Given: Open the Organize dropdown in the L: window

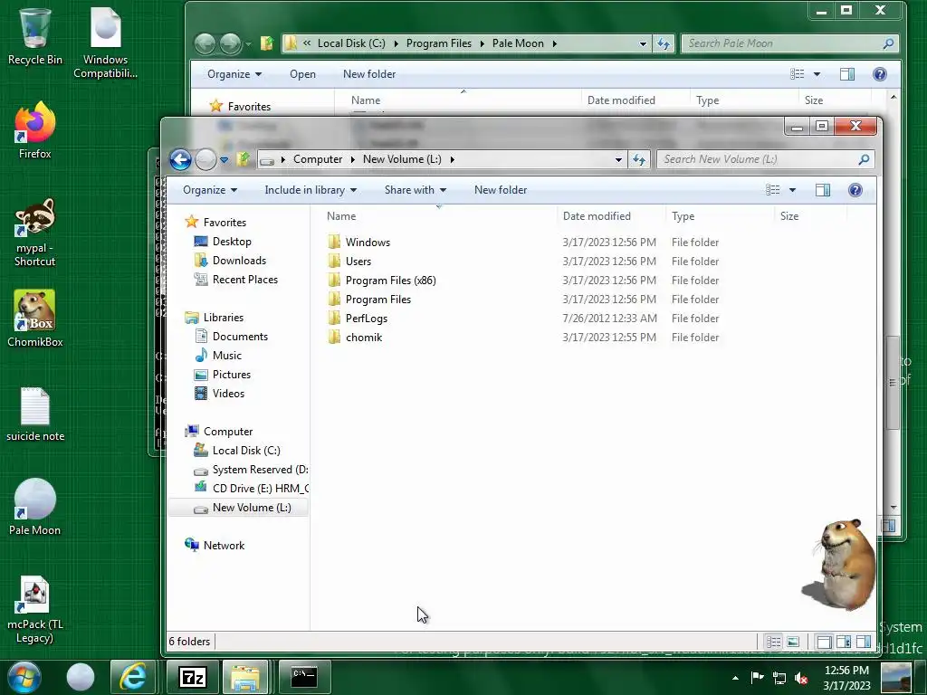Looking at the screenshot, I should pos(210,190).
